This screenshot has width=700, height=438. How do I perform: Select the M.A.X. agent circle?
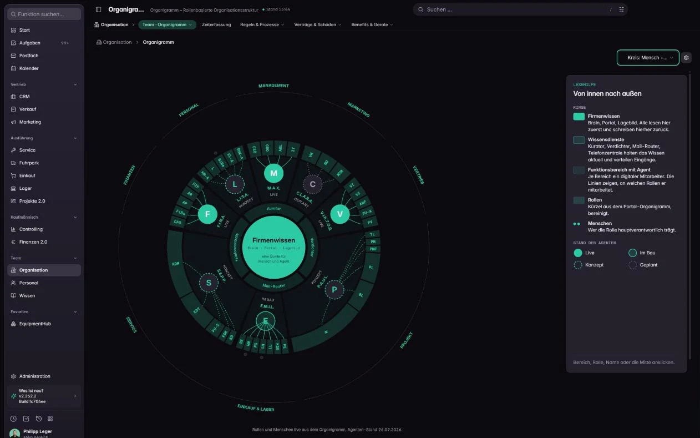click(x=273, y=173)
